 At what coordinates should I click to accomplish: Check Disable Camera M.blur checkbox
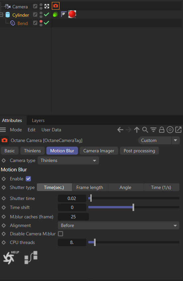60,234
